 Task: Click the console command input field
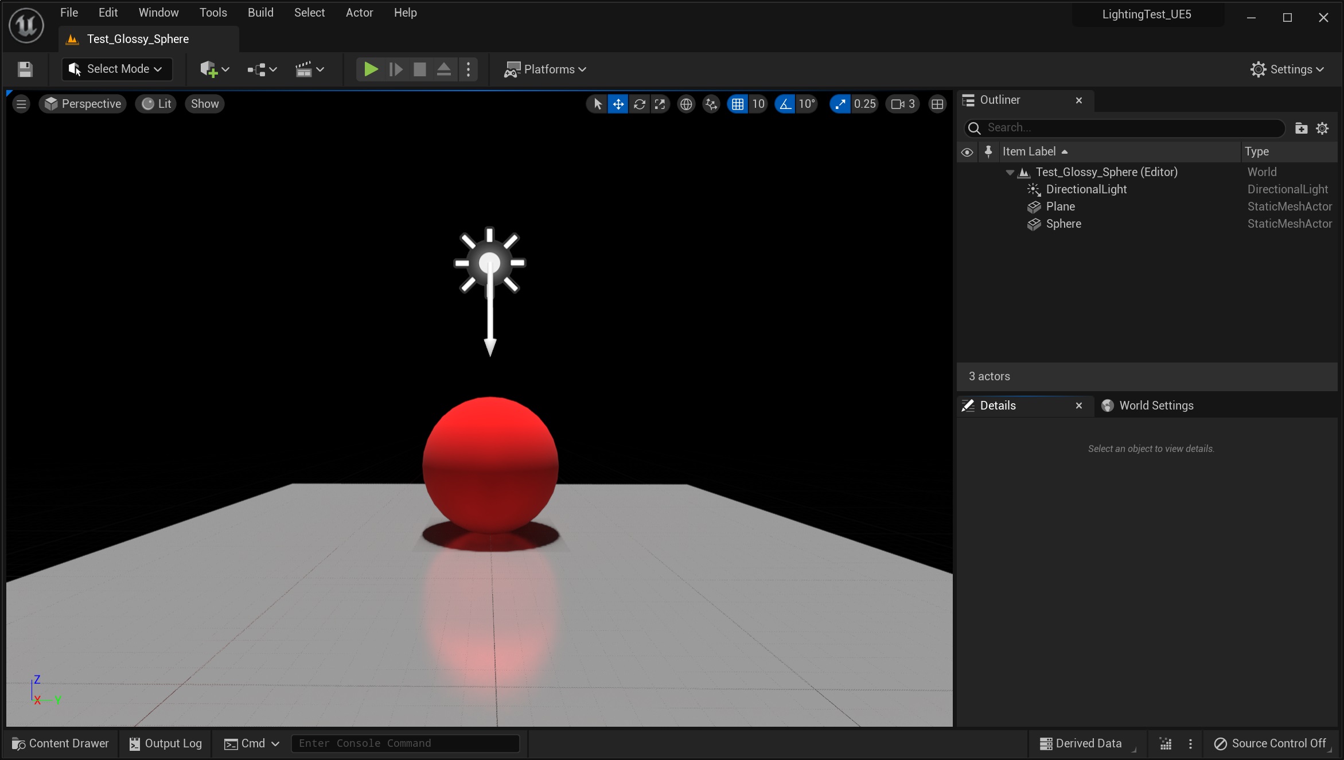coord(405,743)
